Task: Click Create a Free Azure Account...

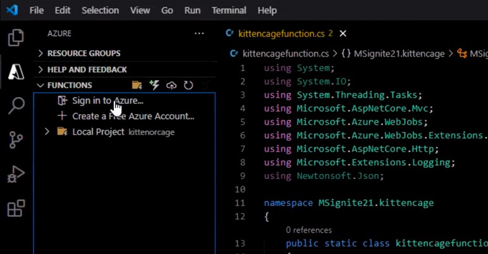Action: [x=133, y=116]
